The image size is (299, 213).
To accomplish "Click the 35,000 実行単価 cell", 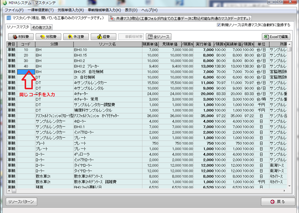I will [x=203, y=116].
